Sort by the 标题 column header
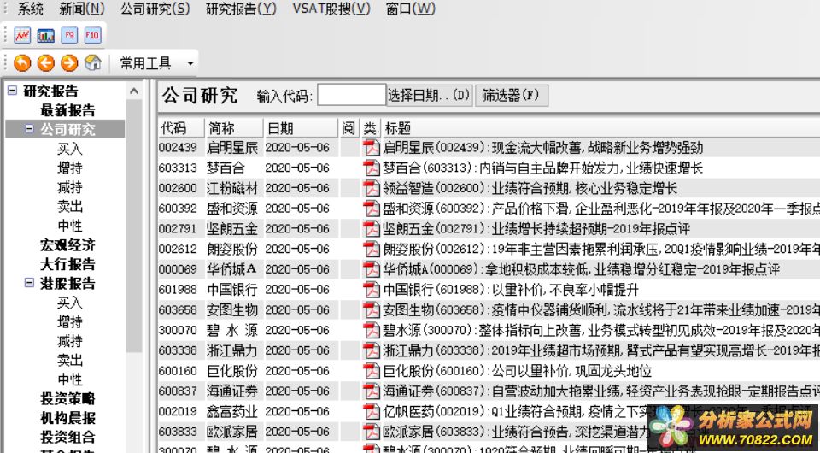Screen dimensions: 820x453 tap(600, 128)
